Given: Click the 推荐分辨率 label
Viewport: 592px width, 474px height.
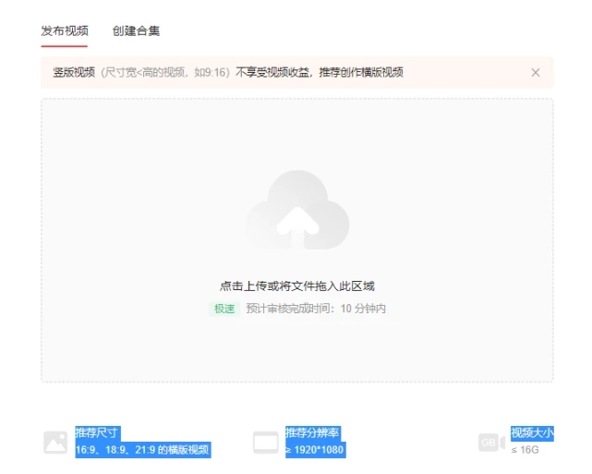Looking at the screenshot, I should pos(313,432).
